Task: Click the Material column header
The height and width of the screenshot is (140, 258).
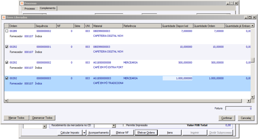Action: [108, 26]
